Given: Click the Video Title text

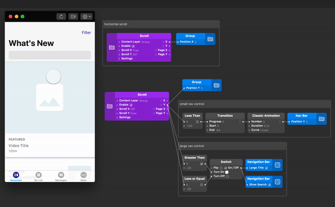Looking at the screenshot, I should click(x=18, y=146).
